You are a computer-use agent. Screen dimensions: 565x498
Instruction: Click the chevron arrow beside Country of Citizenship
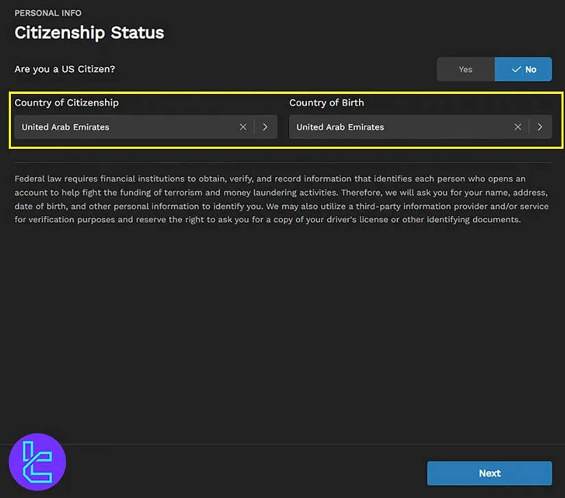point(266,127)
